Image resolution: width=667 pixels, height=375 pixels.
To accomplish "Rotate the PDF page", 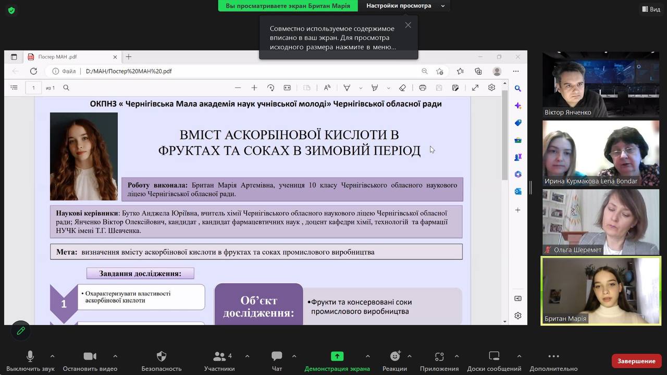I will tap(270, 87).
